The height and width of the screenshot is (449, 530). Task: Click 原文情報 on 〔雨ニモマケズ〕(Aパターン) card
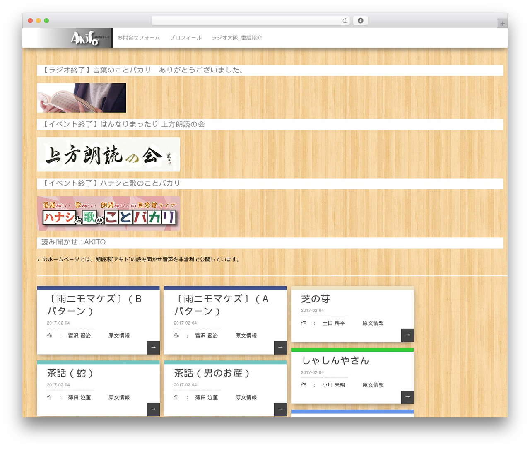[x=246, y=336]
